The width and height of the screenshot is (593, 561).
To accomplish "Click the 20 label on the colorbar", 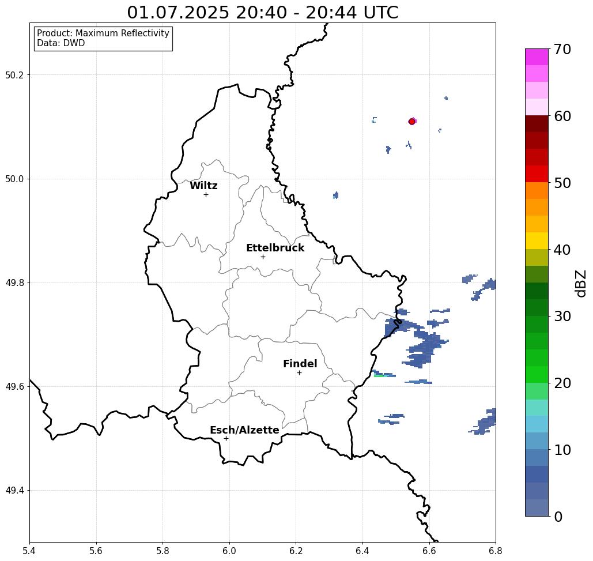I will pyautogui.click(x=562, y=383).
